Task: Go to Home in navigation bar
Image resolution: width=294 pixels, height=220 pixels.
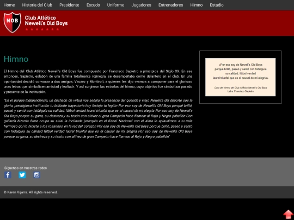Action: [9, 5]
